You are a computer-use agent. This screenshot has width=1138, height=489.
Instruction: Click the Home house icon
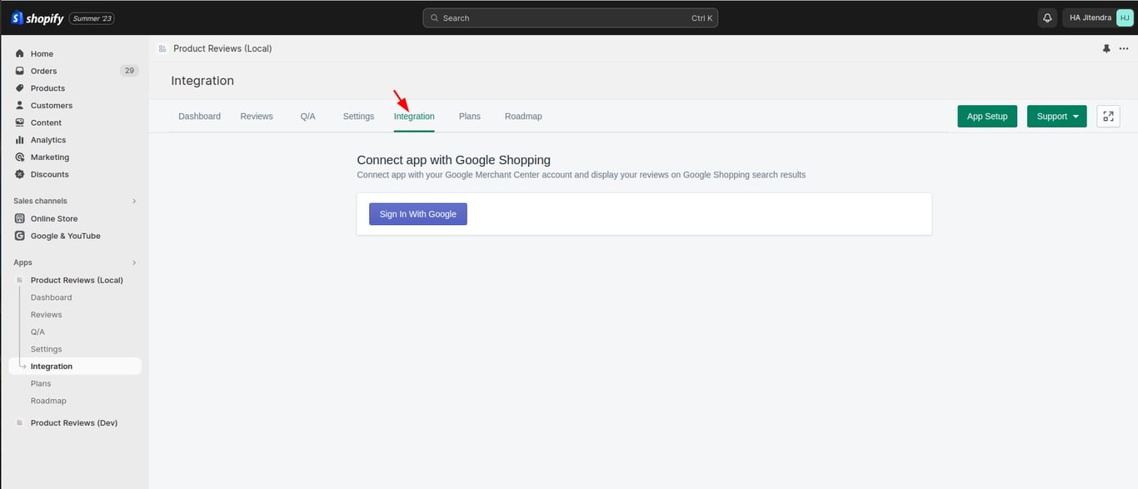pos(20,53)
